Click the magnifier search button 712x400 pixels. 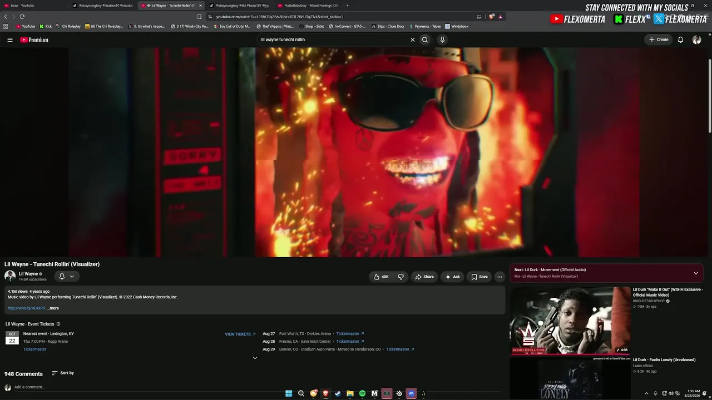[x=425, y=40]
